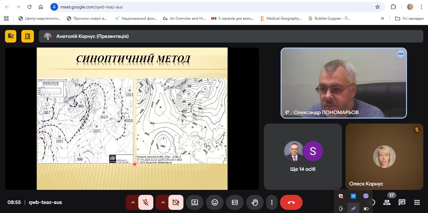Screen dimensions: 428x213
Task: Open the people list showing 17 participants
Action: [x=387, y=202]
